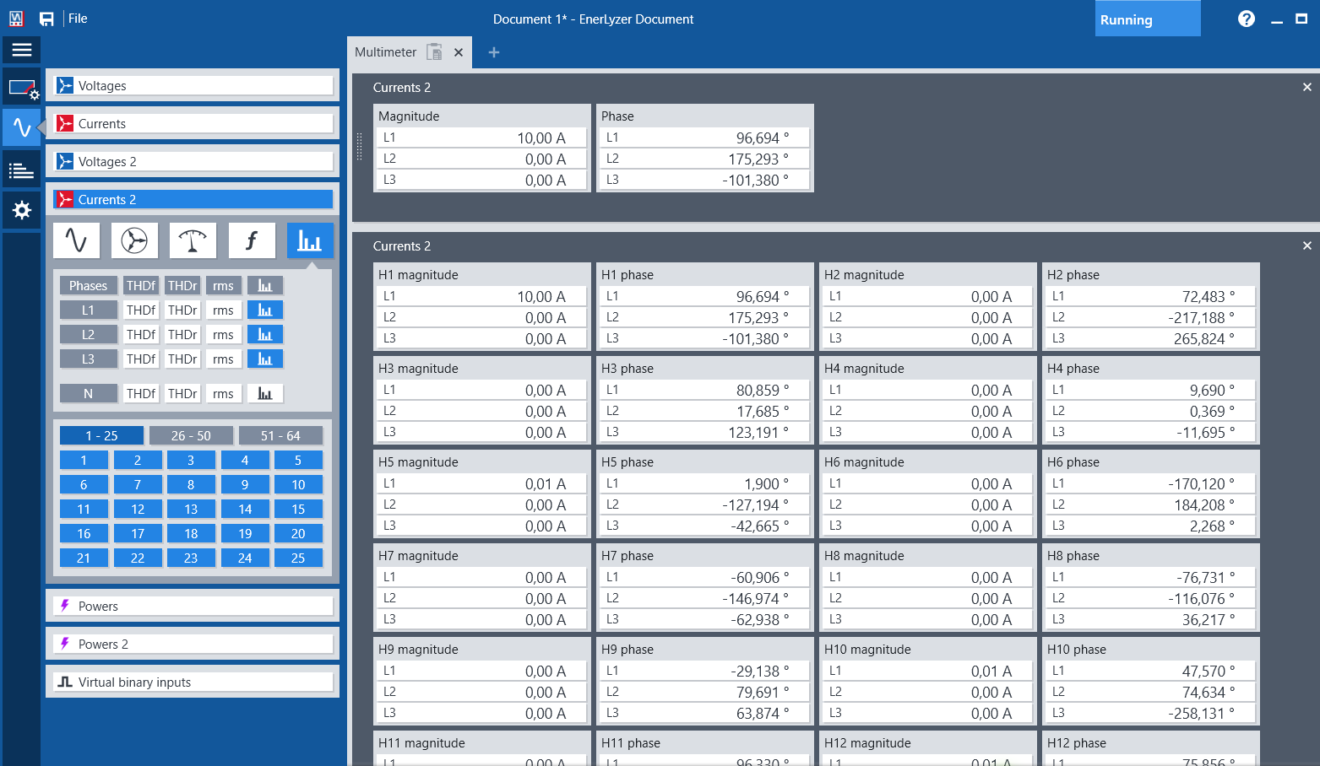Viewport: 1320px width, 766px height.
Task: Toggle harmonic number 25
Action: point(298,558)
